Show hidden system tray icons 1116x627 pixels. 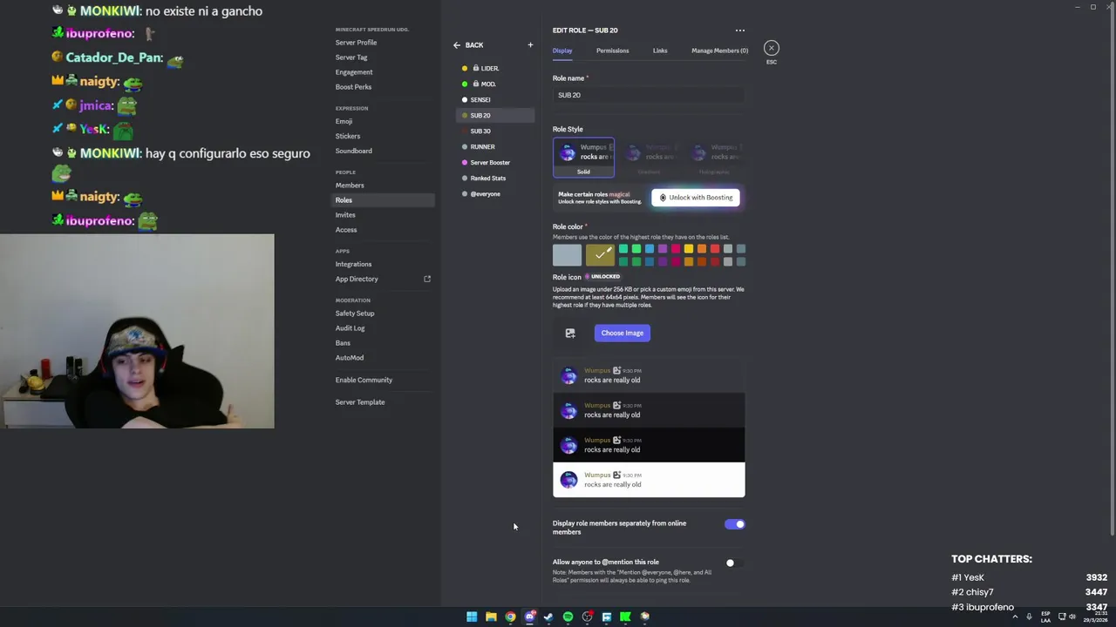1014,617
